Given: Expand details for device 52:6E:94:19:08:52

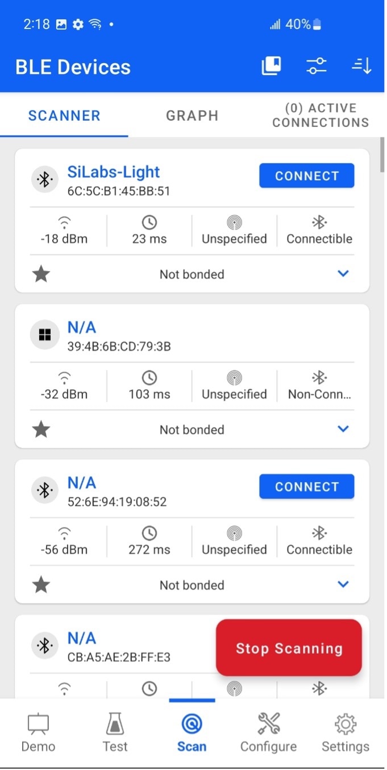Looking at the screenshot, I should pyautogui.click(x=343, y=584).
